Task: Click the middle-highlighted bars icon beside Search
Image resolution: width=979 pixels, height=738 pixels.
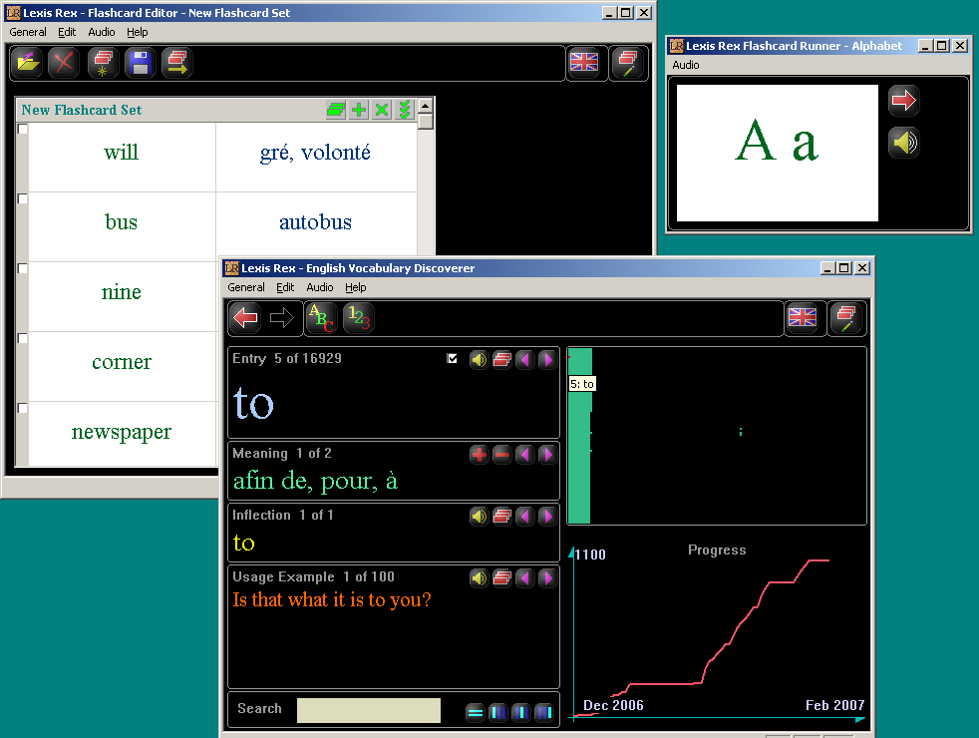Action: click(520, 712)
